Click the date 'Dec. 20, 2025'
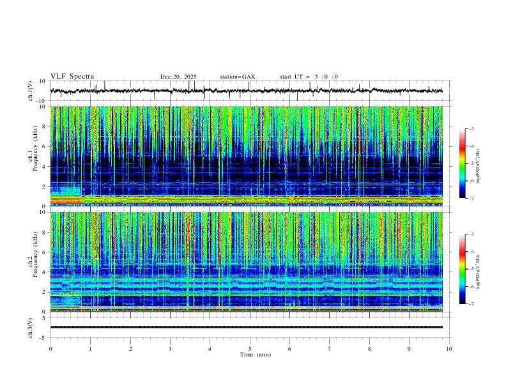Image resolution: width=506 pixels, height=391 pixels. coord(178,77)
